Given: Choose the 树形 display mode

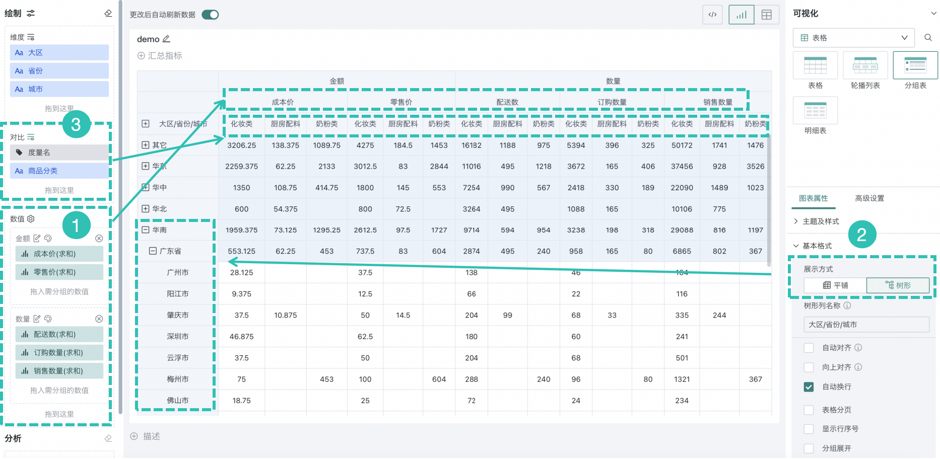Looking at the screenshot, I should [x=898, y=285].
